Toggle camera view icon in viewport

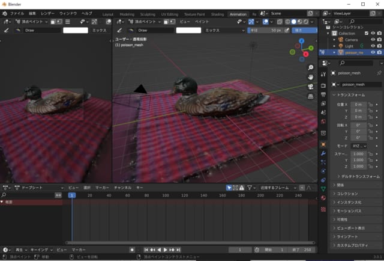(311, 87)
